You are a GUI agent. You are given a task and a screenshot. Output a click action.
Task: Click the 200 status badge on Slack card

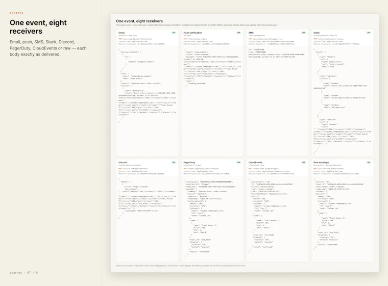click(x=369, y=33)
